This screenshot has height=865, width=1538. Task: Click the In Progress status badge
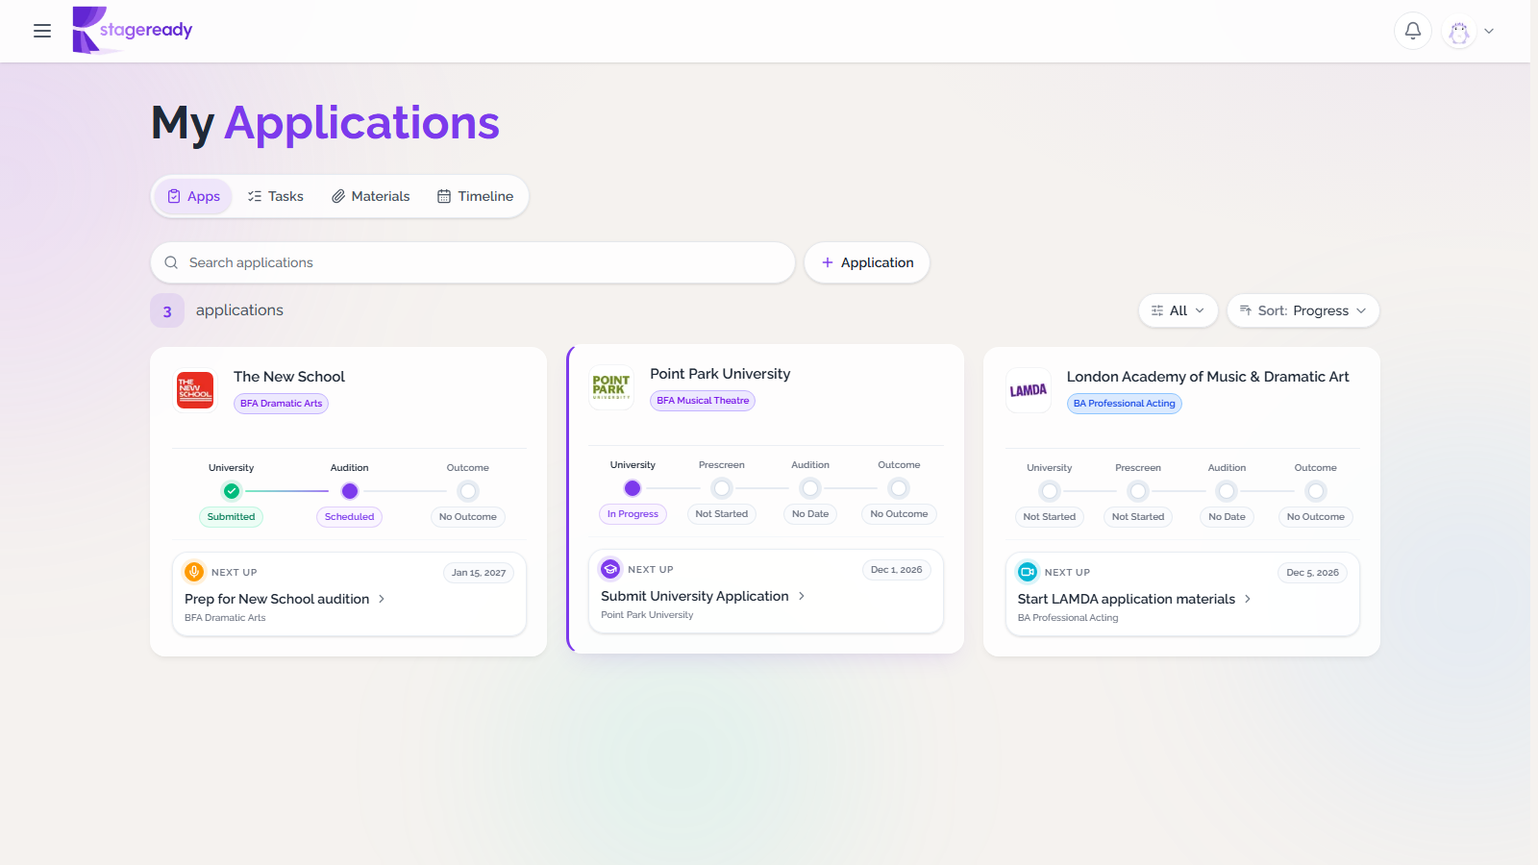point(633,514)
